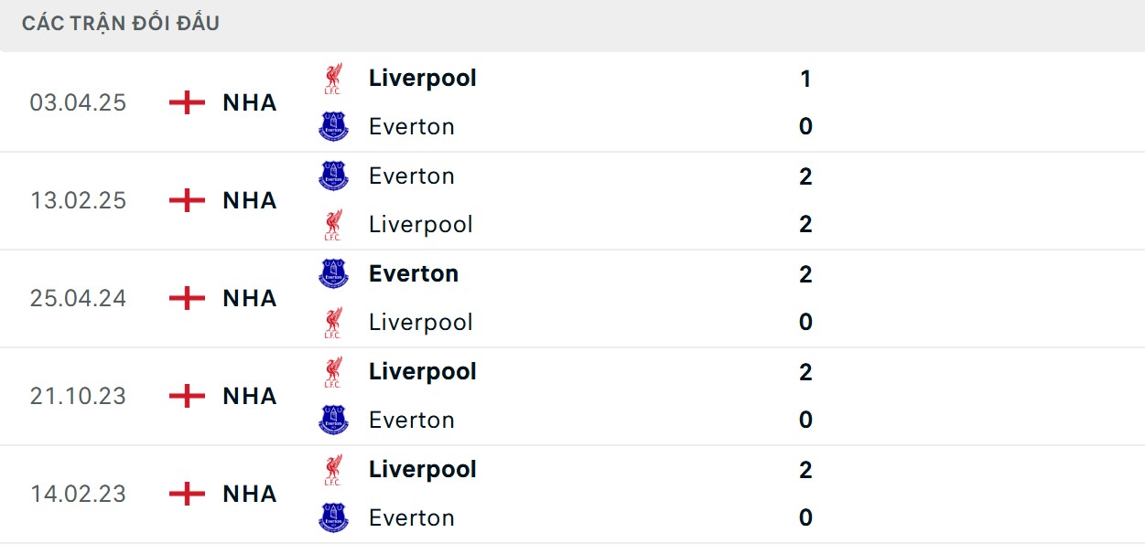The image size is (1145, 554).
Task: Click the date 14.02.23
Action: point(78,494)
